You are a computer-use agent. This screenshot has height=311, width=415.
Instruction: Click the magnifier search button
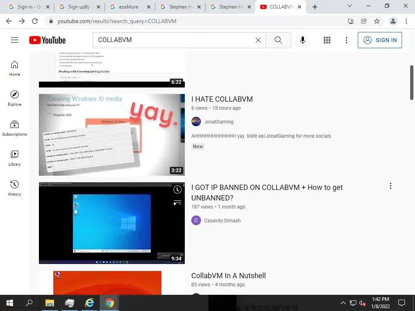pos(278,40)
